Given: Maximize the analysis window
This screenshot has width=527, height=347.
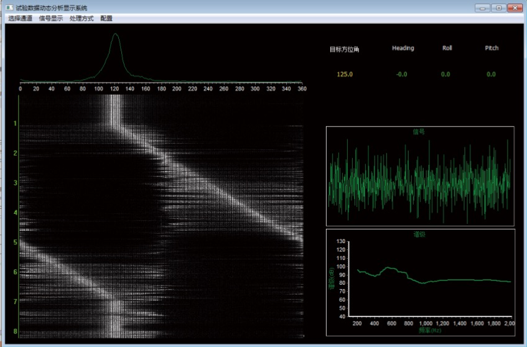Looking at the screenshot, I should tap(499, 8).
